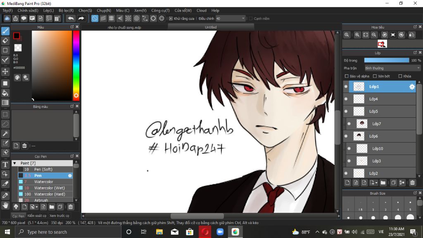
Task: Select the Watercolor (Hard) brush
Action: pos(45,194)
